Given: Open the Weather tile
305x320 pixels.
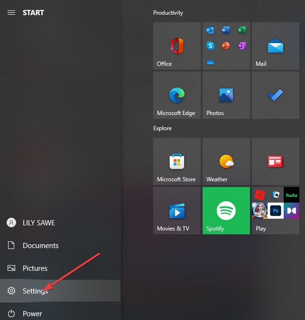Looking at the screenshot, I should coord(226,161).
